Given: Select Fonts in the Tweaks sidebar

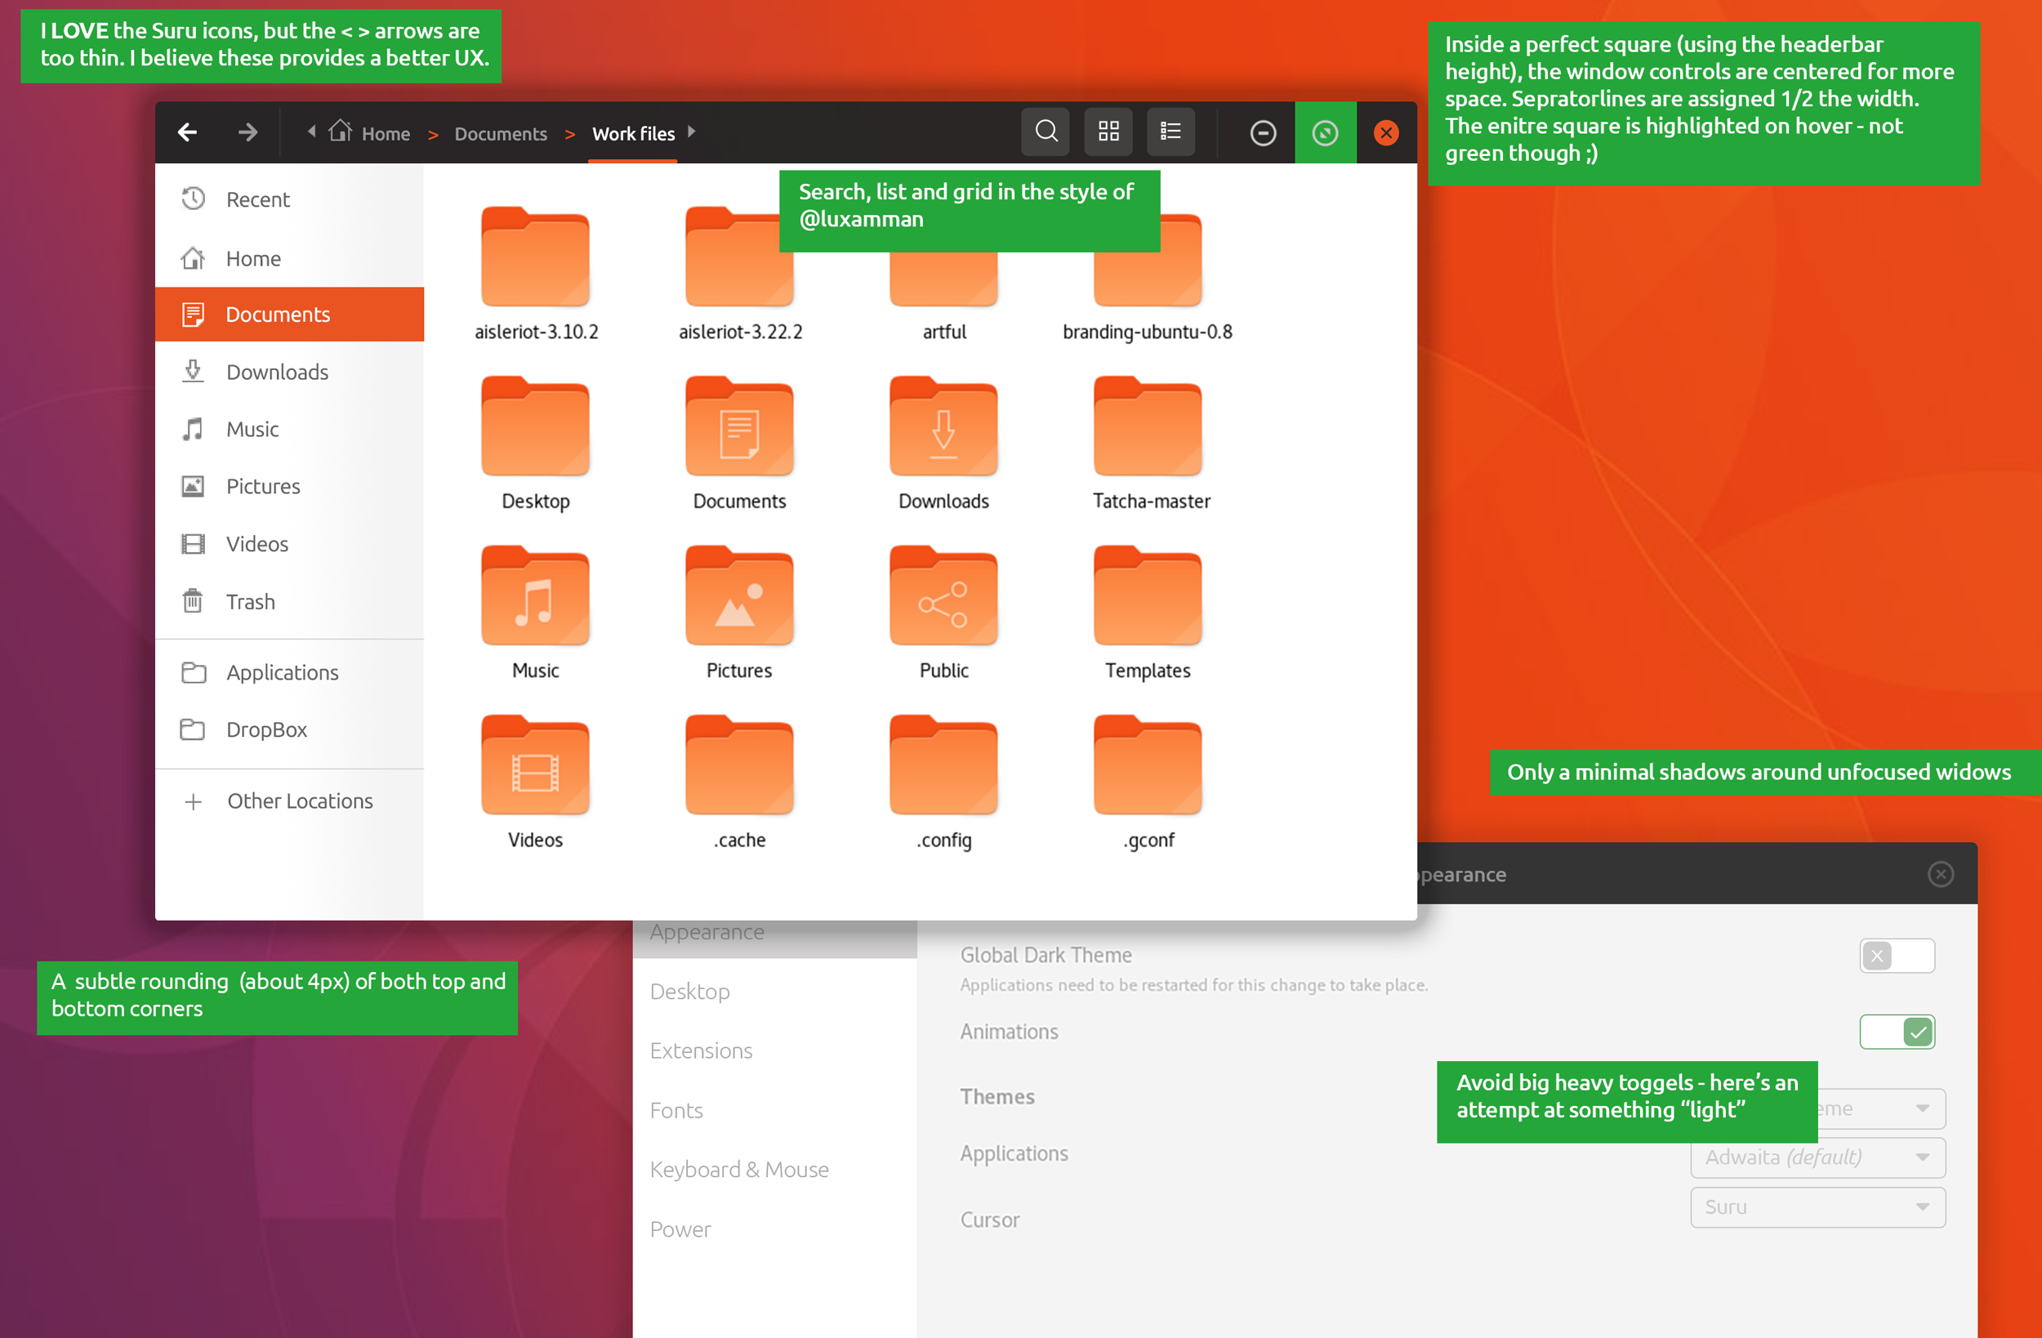Looking at the screenshot, I should (676, 1110).
